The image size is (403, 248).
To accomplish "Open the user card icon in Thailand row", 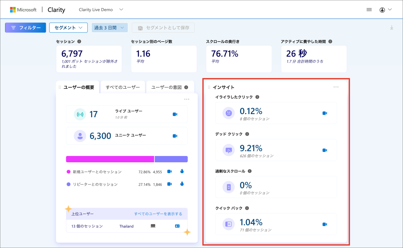I will 177,226.
